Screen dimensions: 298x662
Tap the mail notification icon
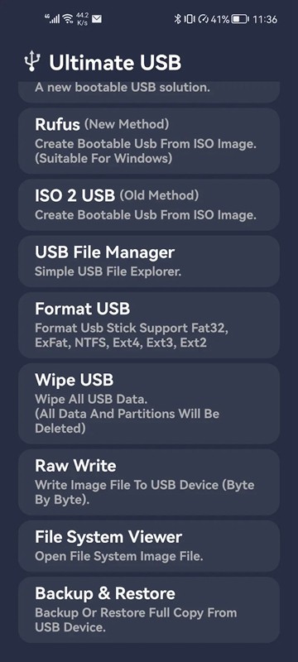tap(97, 19)
